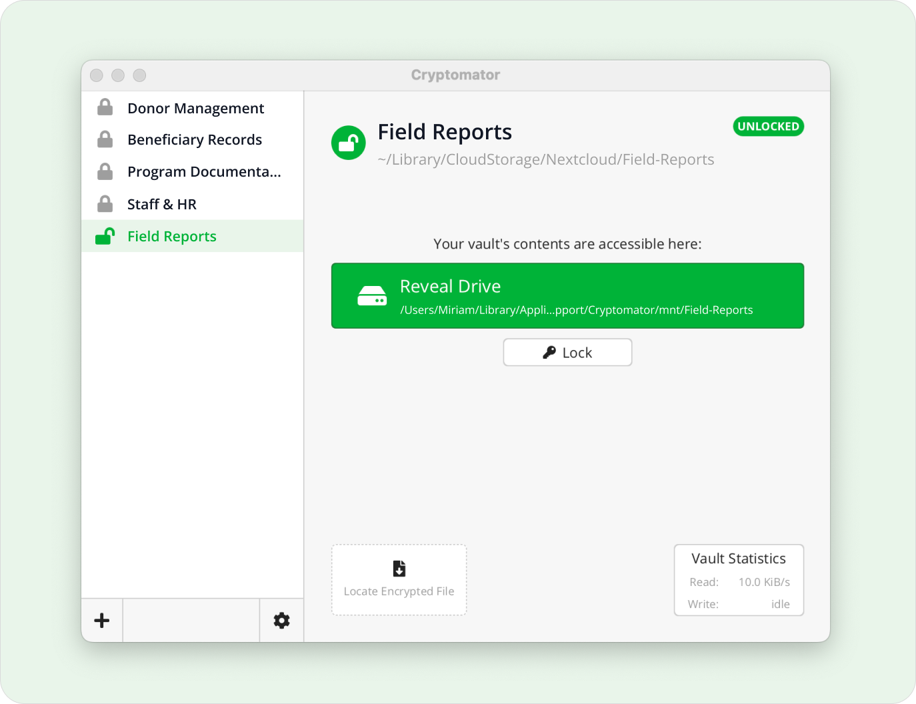Click the UNLOCKED status badge
The width and height of the screenshot is (916, 704).
pos(768,126)
